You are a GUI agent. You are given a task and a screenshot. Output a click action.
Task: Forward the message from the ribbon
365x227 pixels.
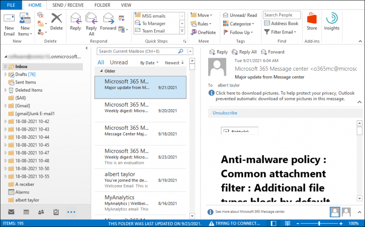coord(108,22)
